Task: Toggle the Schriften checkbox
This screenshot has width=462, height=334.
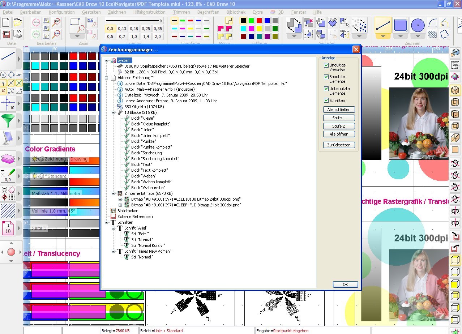Action: click(x=326, y=100)
